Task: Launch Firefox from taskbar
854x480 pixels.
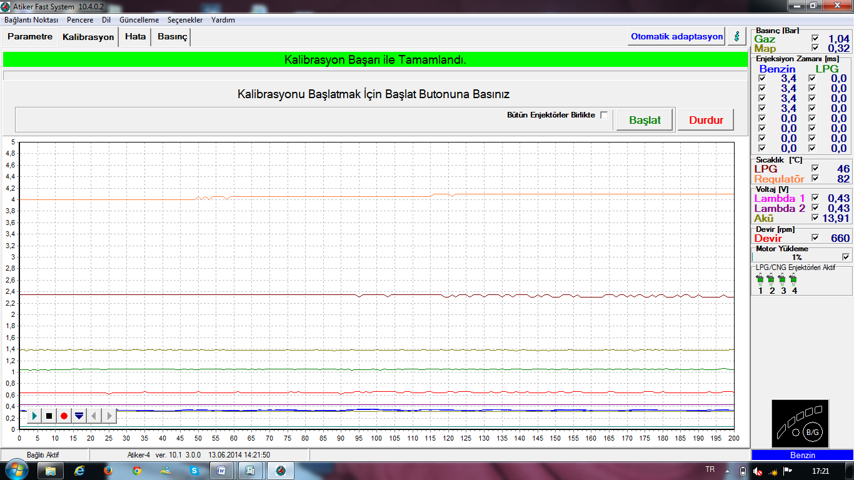Action: (x=108, y=470)
